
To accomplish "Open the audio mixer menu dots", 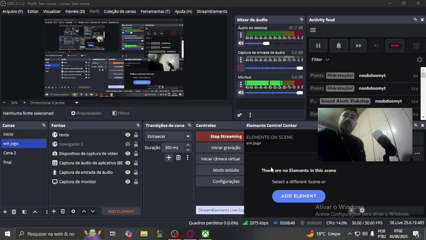I will coord(250,115).
